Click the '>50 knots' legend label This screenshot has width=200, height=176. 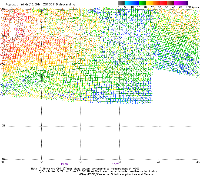point(192,7)
